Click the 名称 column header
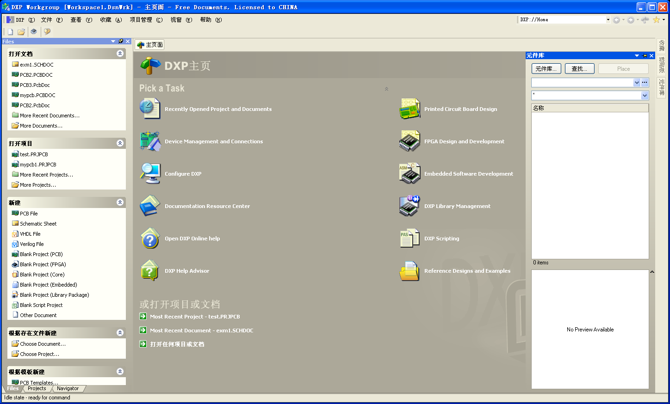Image resolution: width=670 pixels, height=404 pixels. [590, 108]
